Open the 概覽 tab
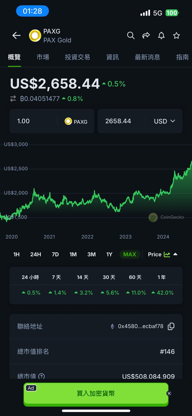Screen dimensions: 192x416 (14, 57)
